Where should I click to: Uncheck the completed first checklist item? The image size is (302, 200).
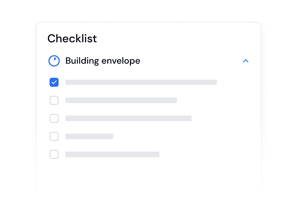(x=54, y=82)
